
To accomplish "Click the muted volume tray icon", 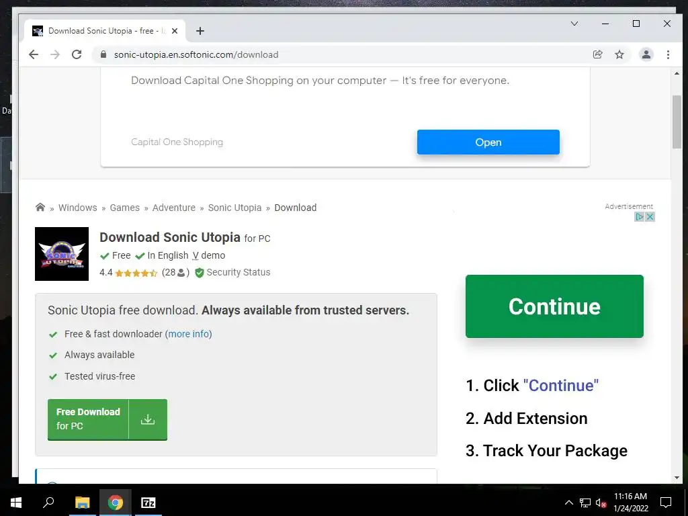I will click(601, 503).
